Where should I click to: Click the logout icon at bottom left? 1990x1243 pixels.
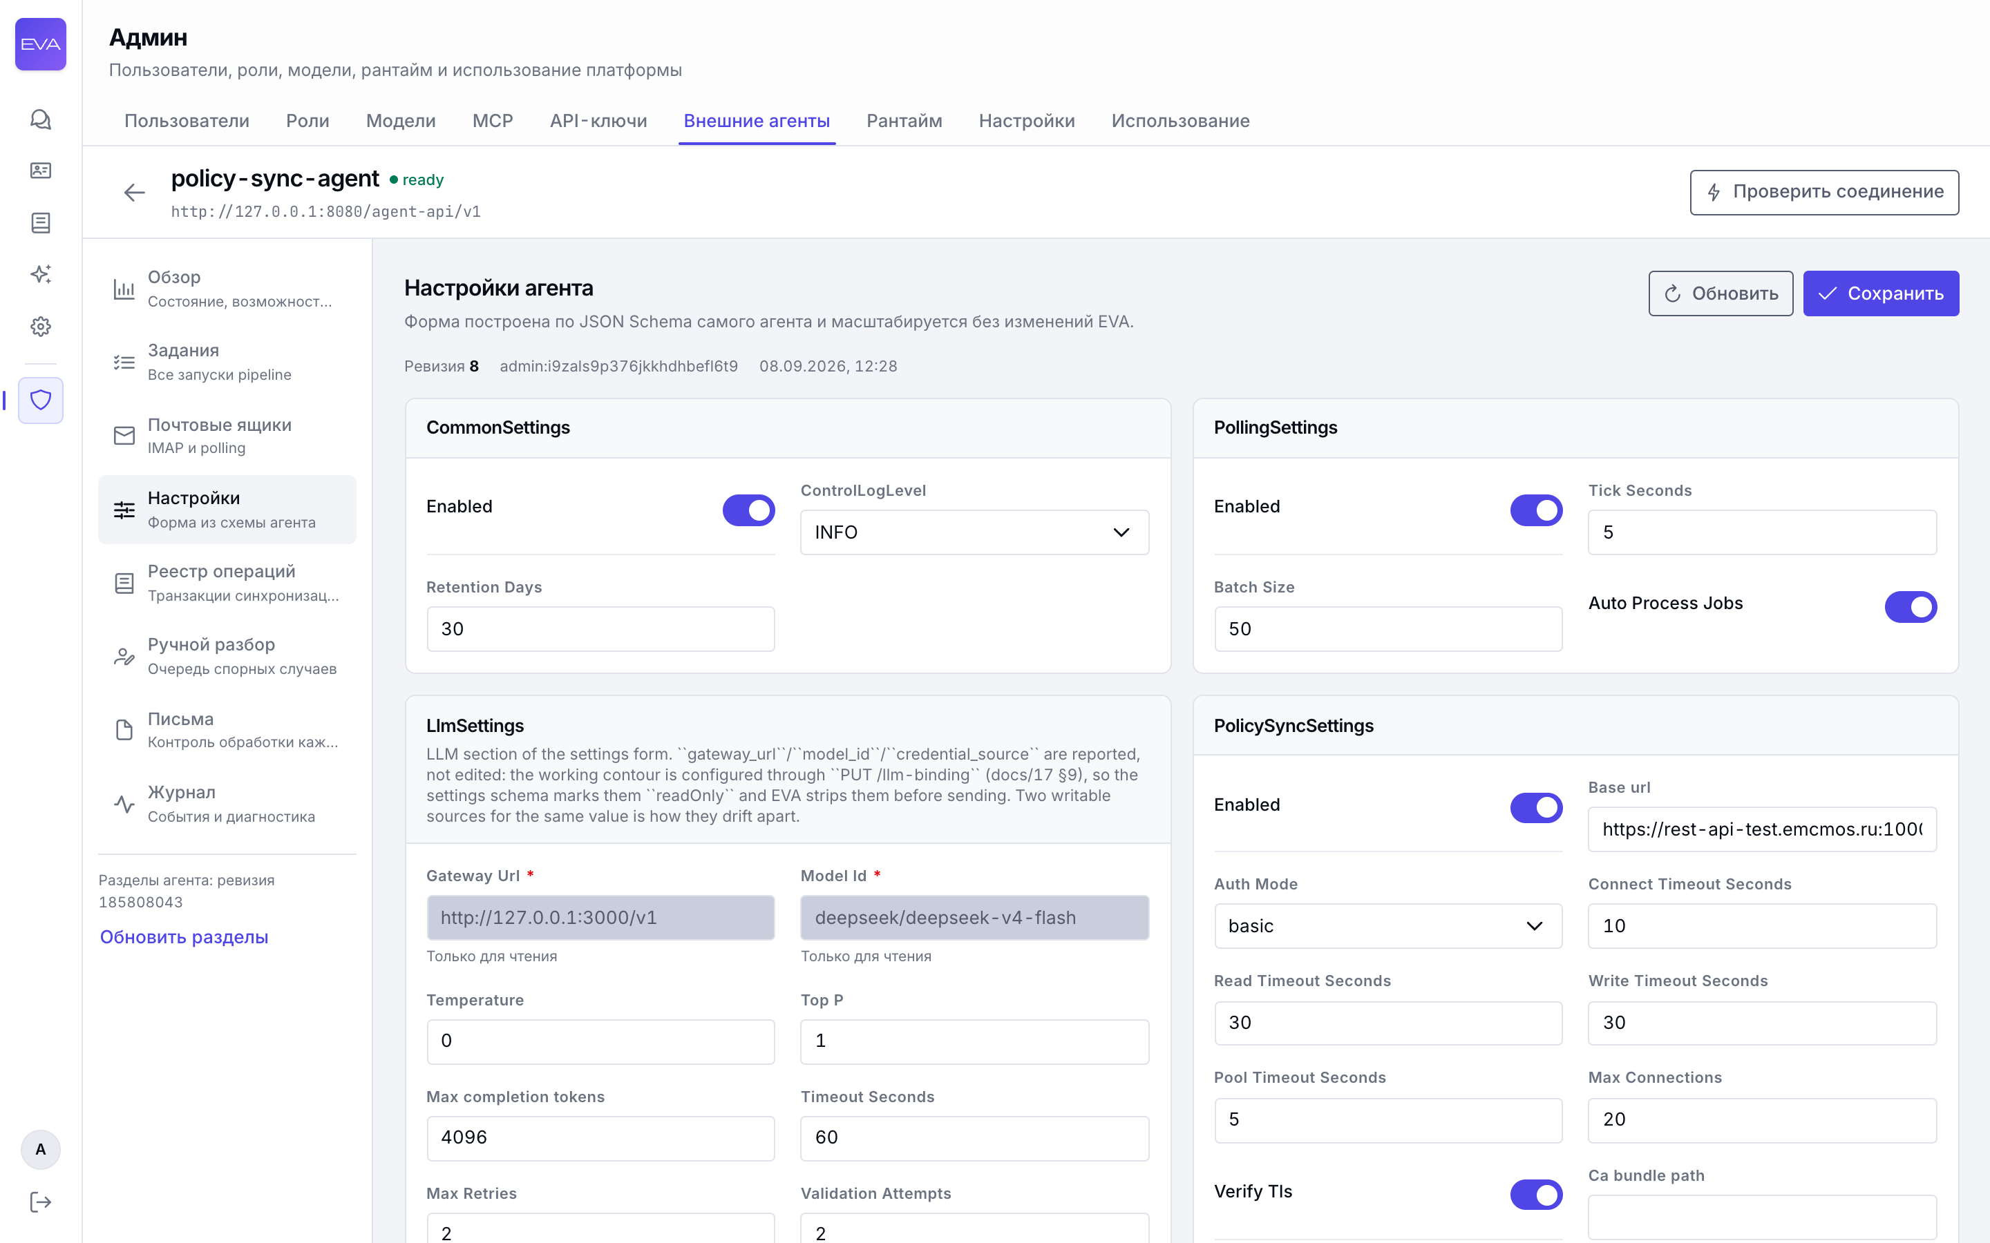pyautogui.click(x=40, y=1202)
